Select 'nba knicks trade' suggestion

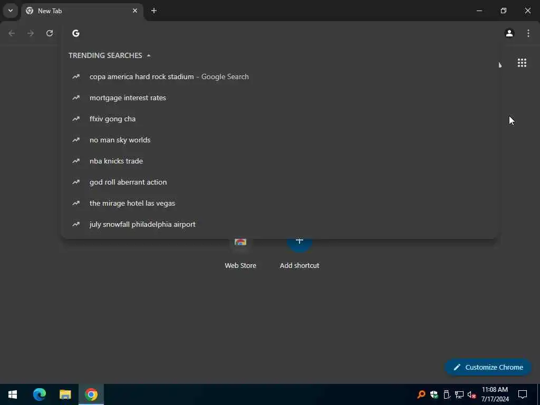tap(279, 161)
